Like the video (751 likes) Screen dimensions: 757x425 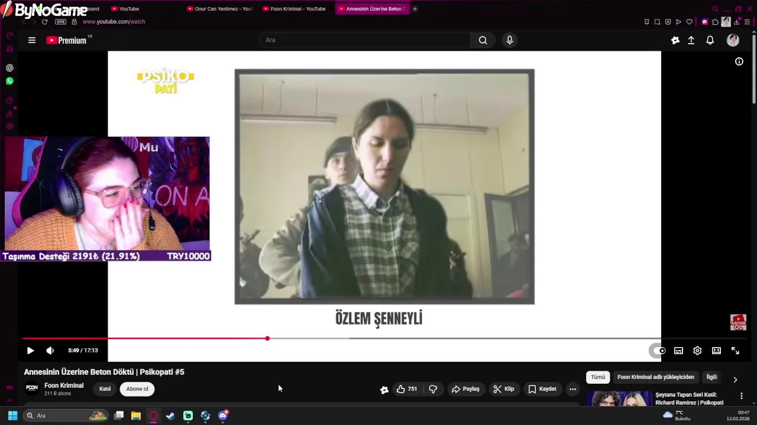point(407,389)
